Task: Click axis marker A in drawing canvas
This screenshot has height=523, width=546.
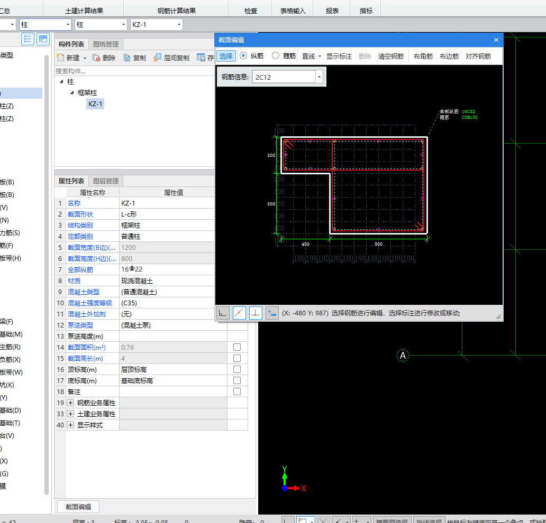Action: (403, 356)
